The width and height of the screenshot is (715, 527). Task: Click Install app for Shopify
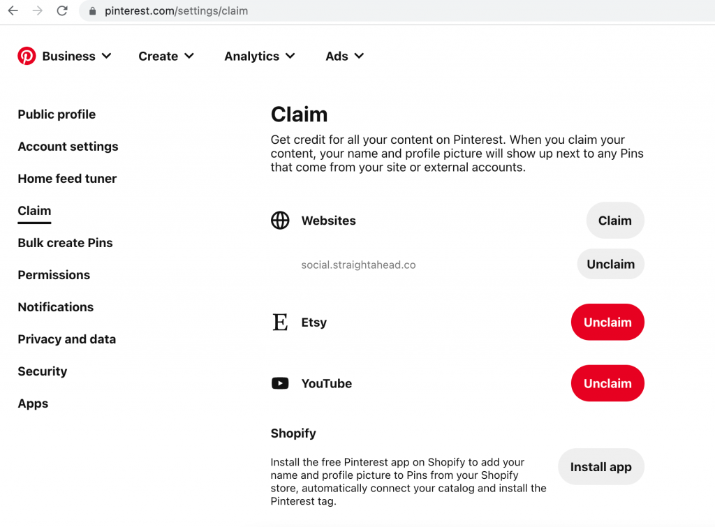(x=600, y=467)
